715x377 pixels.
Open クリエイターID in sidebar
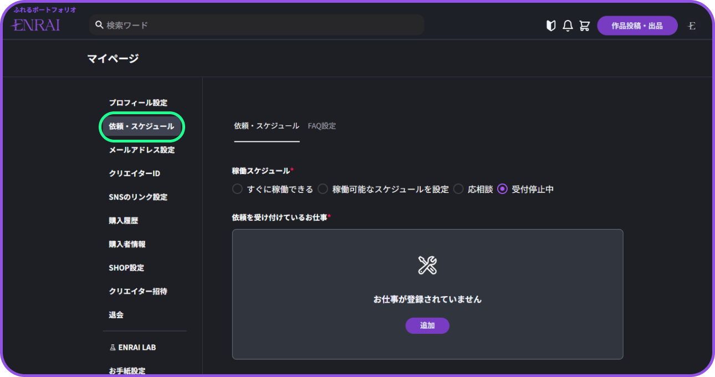pos(135,174)
